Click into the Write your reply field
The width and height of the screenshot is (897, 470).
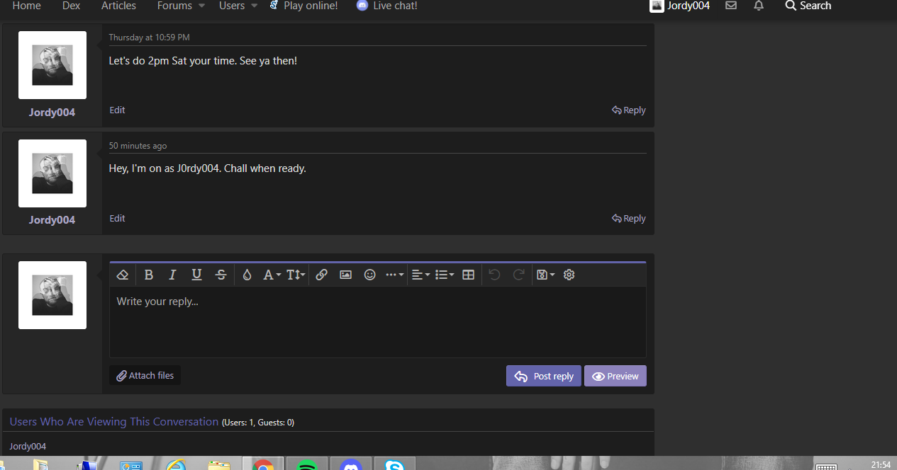point(377,322)
